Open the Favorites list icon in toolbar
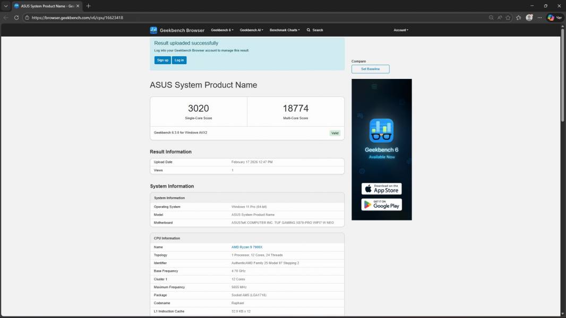Screen dimensions: 566x318 519,17
